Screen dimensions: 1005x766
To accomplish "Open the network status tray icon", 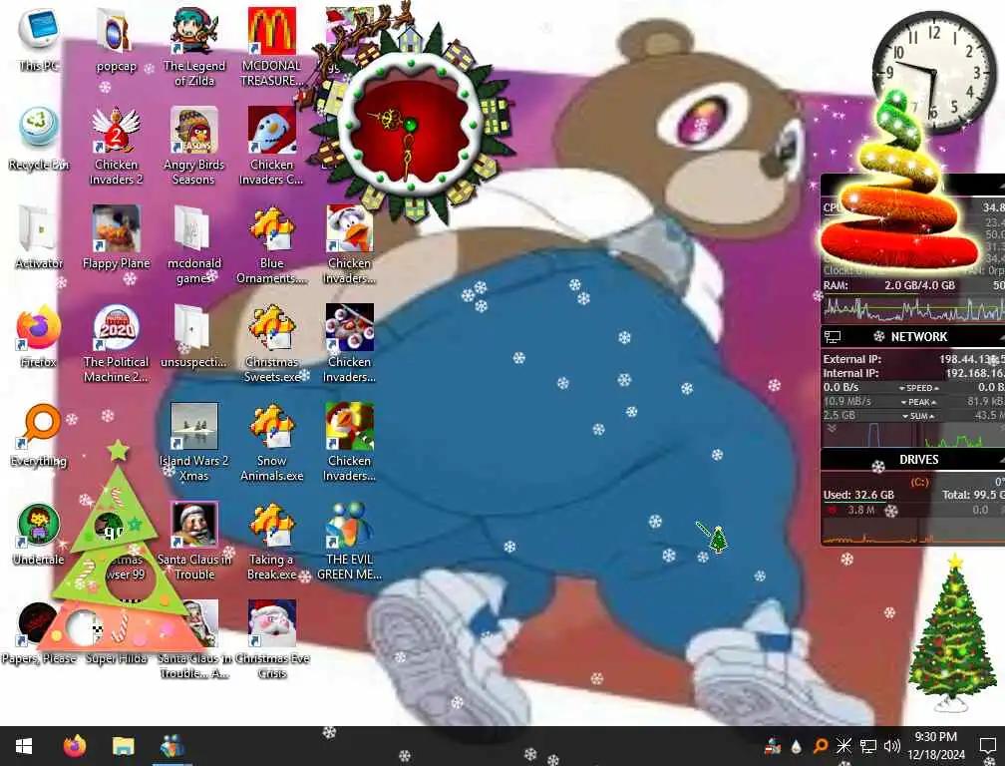I will (x=867, y=746).
